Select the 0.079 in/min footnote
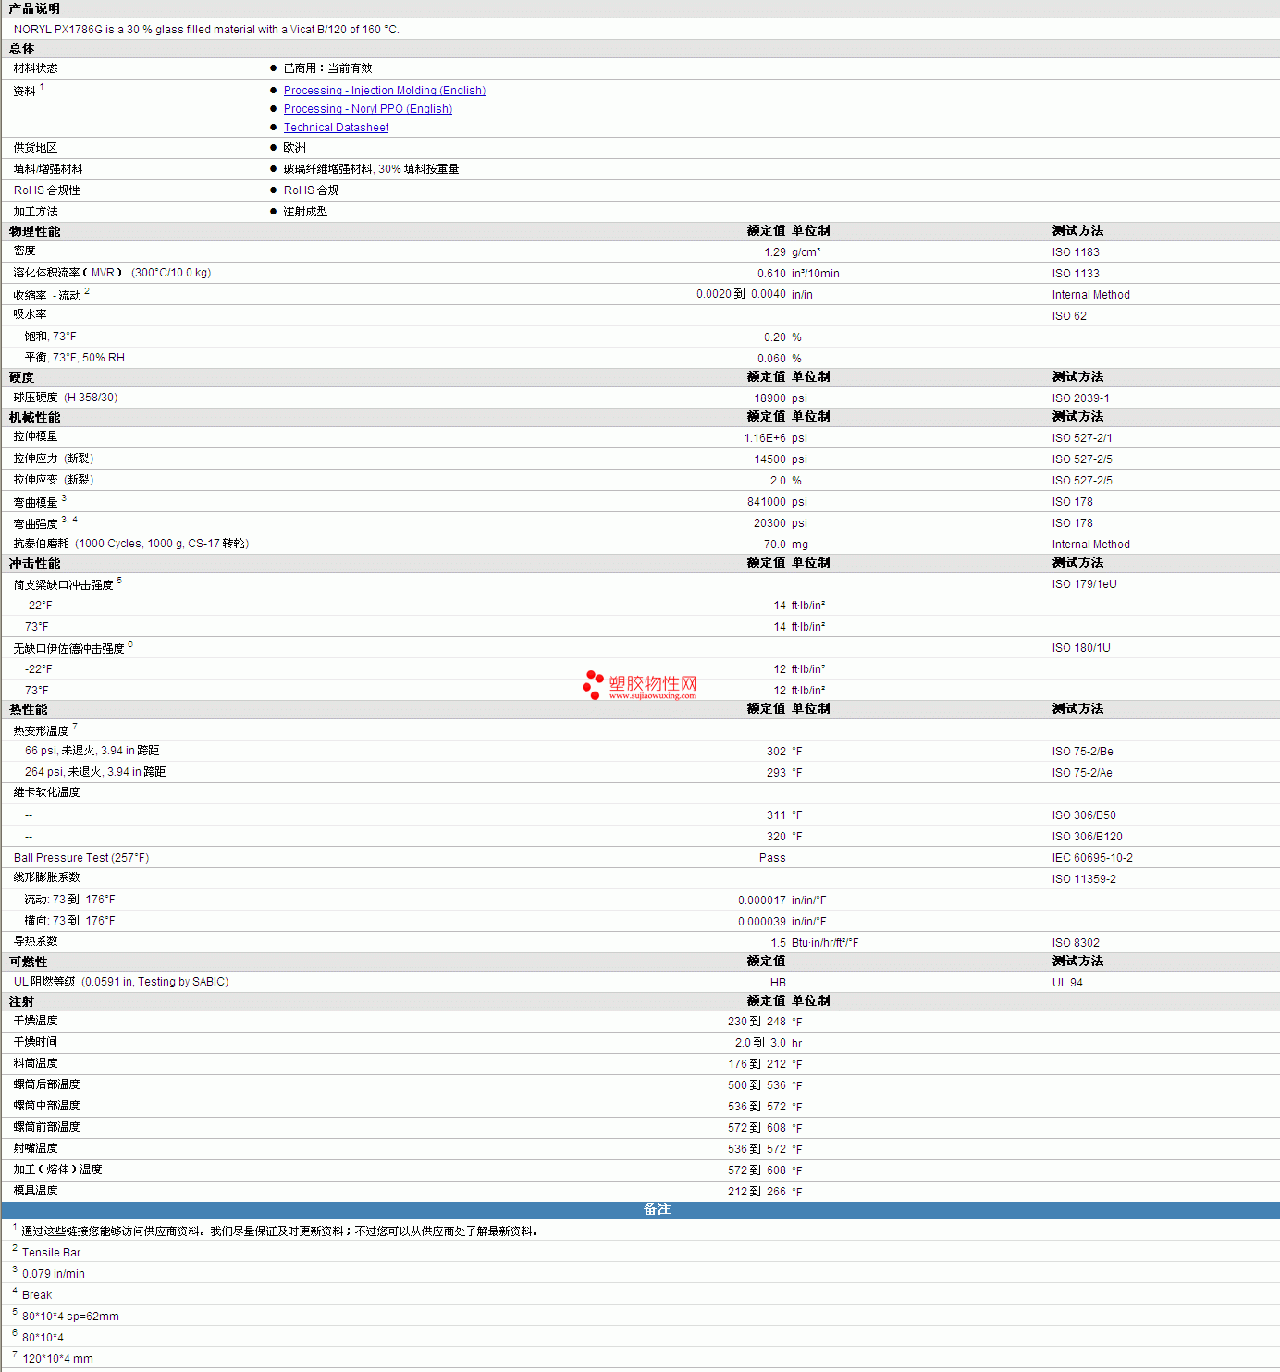 click(x=54, y=1274)
